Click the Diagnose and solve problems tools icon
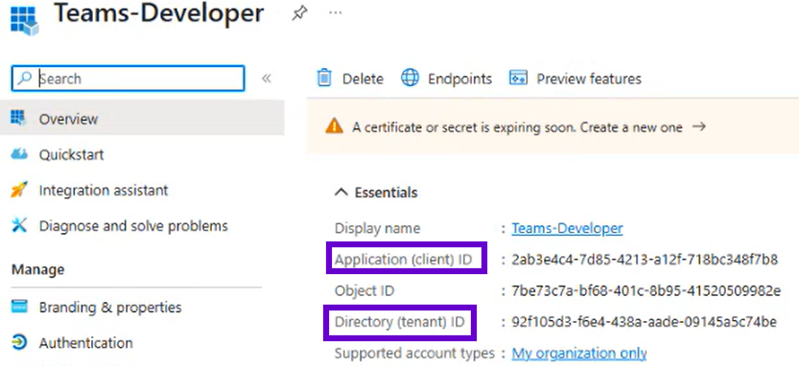Screen dimensions: 799x367 tap(19, 225)
